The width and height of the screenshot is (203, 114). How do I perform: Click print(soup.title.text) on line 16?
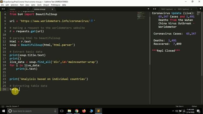[28, 55]
